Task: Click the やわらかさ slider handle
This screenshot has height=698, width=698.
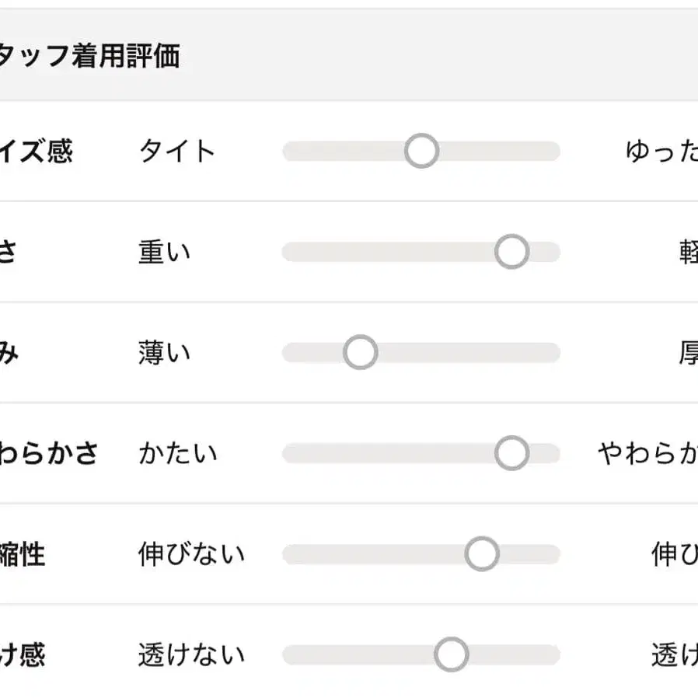Action: point(511,453)
